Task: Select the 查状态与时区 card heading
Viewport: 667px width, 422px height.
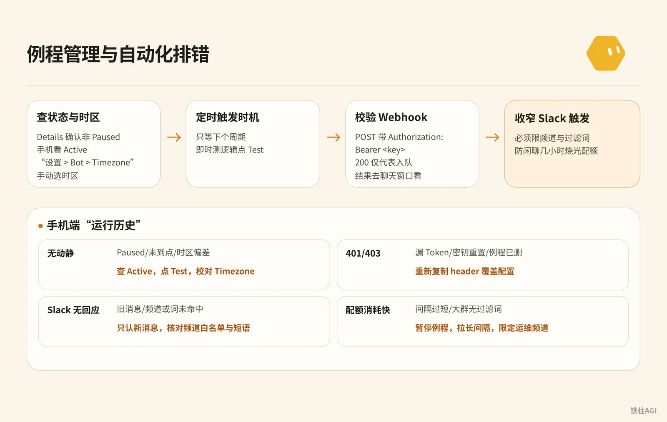Action: [68, 117]
